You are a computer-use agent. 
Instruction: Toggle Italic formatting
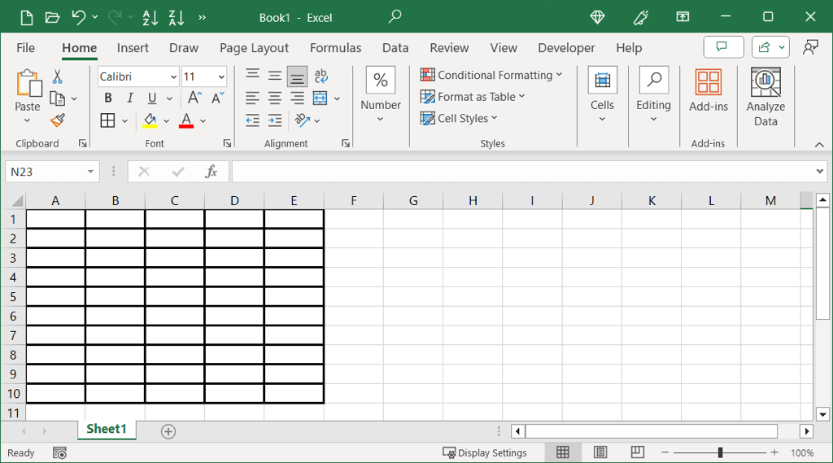point(130,98)
